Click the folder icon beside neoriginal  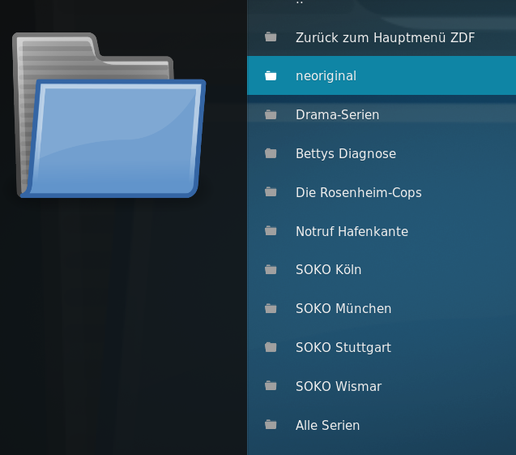click(x=271, y=75)
